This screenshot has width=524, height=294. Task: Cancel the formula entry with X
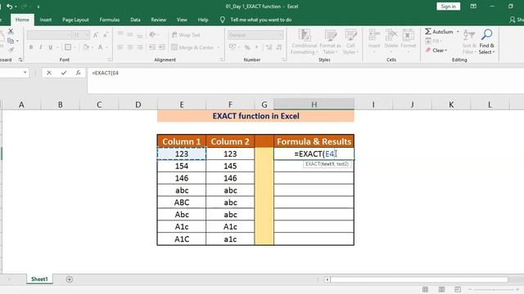[x=49, y=73]
